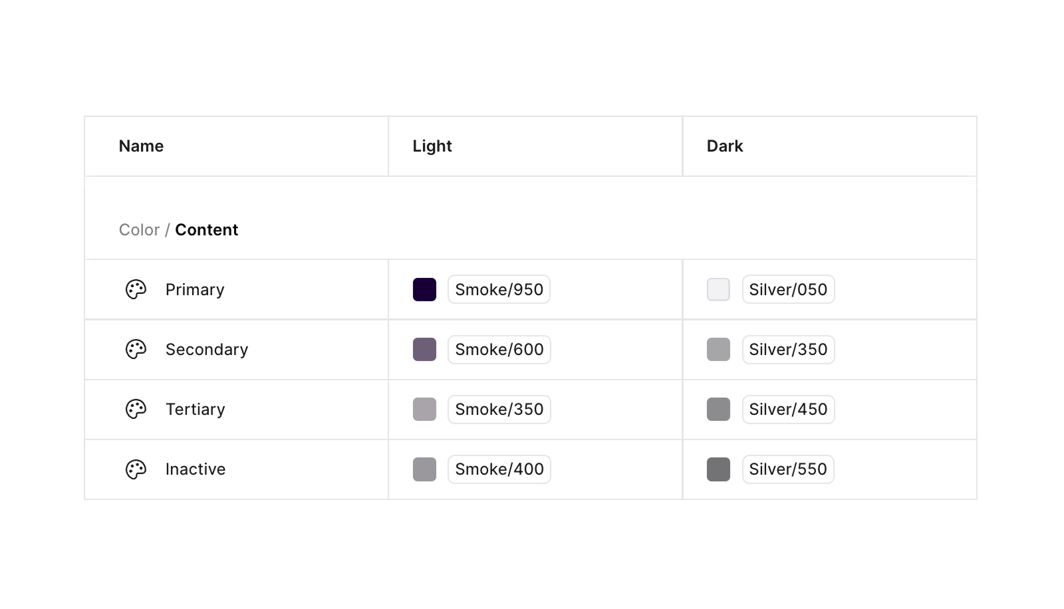Pick the Smoke/350 color swatch
The width and height of the screenshot is (1064, 609).
pos(424,410)
